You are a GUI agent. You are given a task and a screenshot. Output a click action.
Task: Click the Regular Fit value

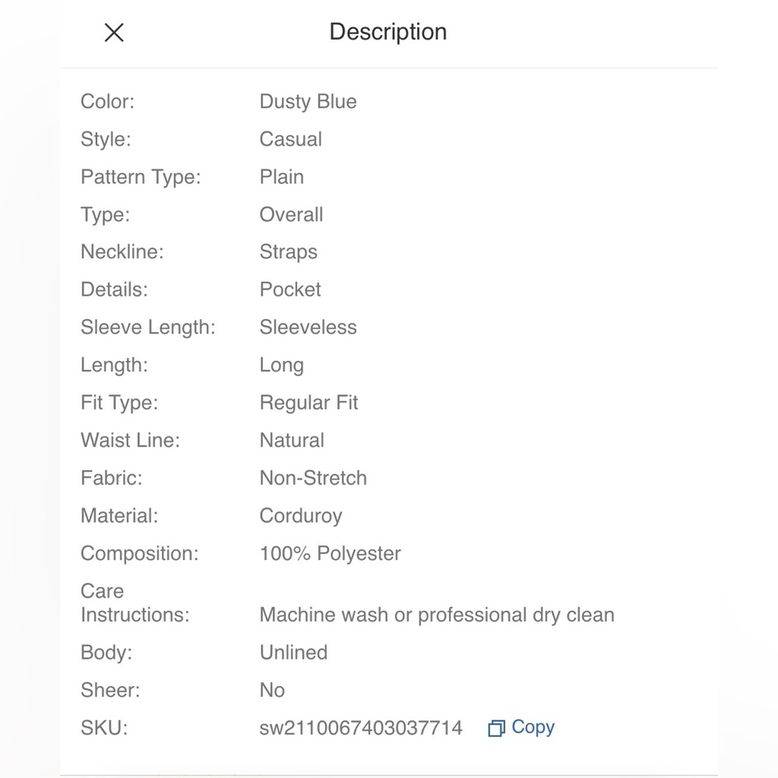pos(309,403)
